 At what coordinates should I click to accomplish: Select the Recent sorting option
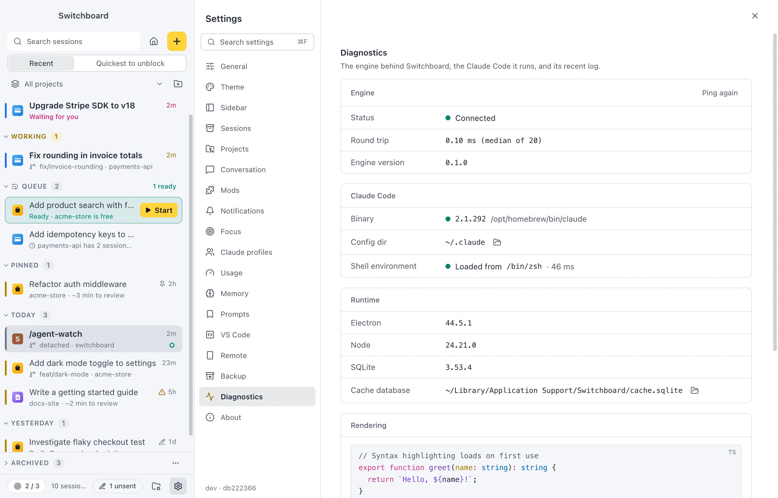pyautogui.click(x=41, y=63)
